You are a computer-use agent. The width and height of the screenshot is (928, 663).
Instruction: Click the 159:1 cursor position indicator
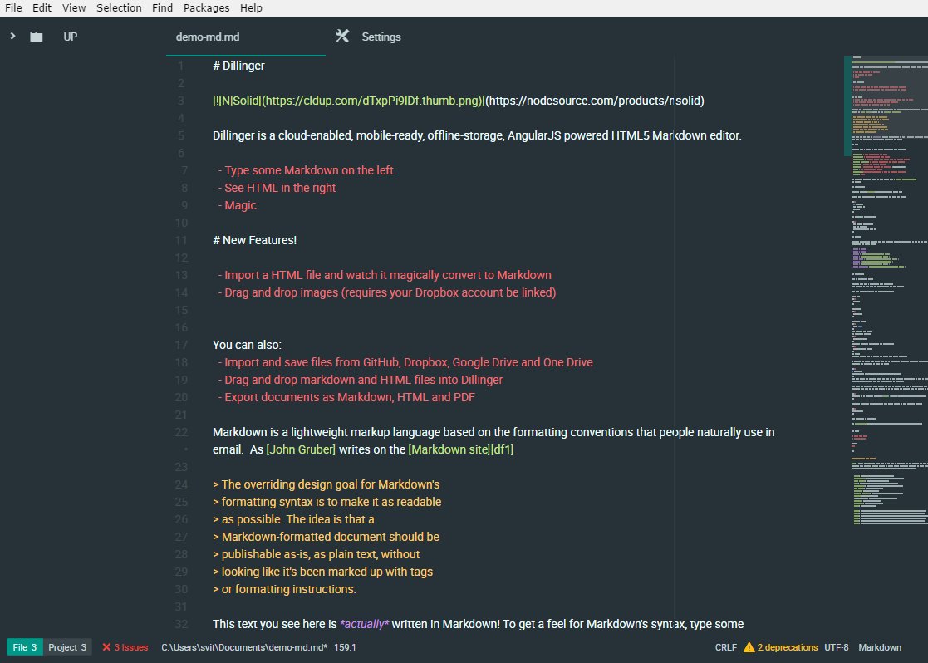pyautogui.click(x=345, y=647)
